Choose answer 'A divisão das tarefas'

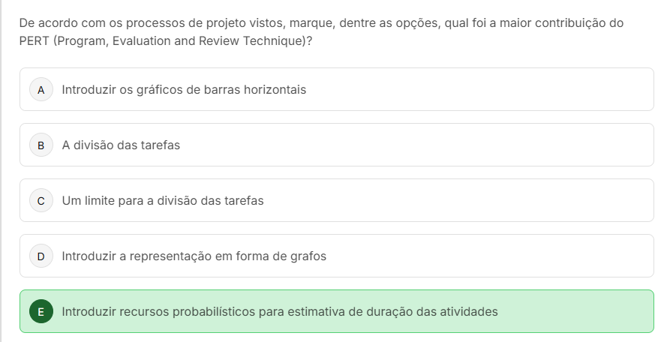[x=337, y=145]
